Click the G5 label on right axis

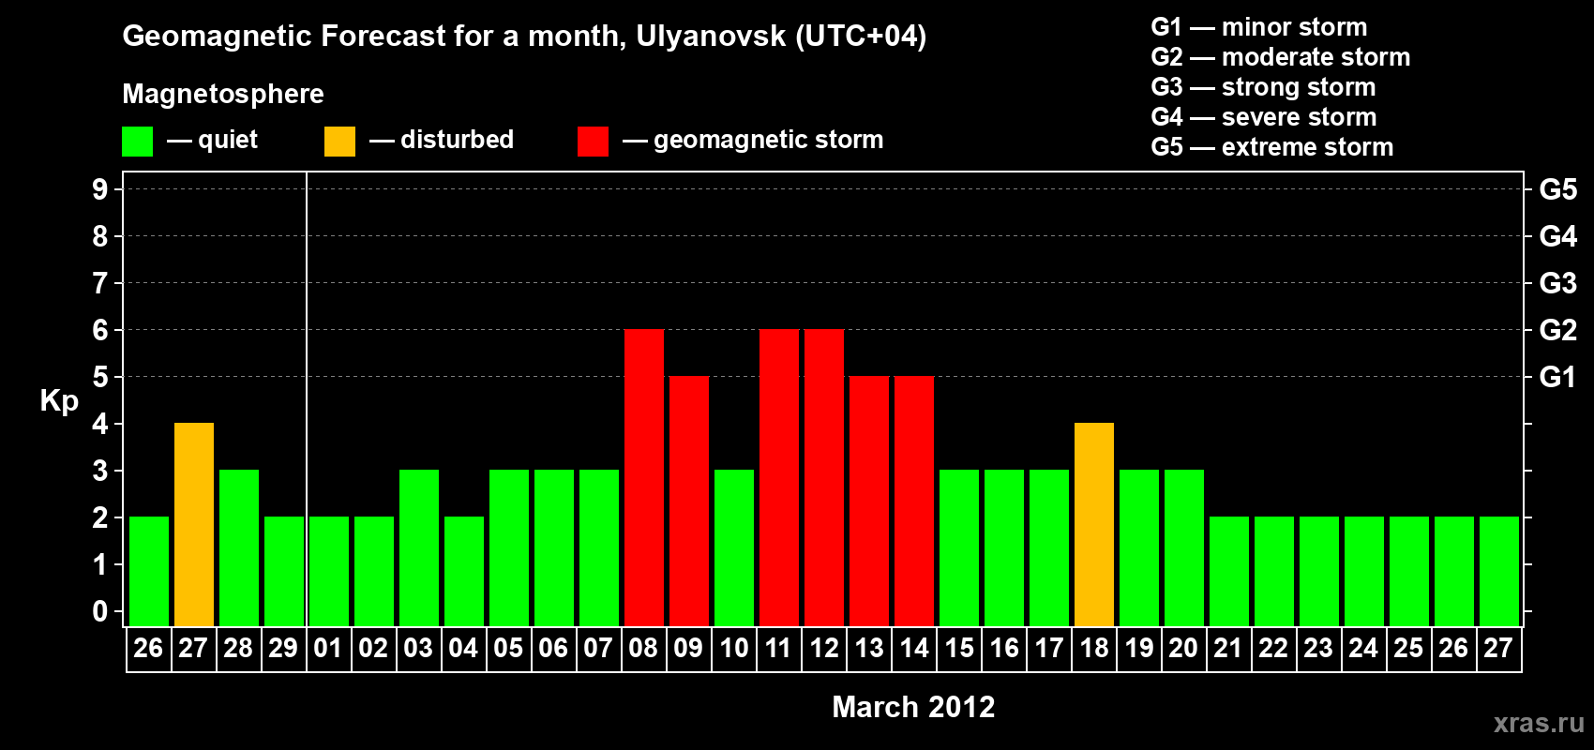tap(1558, 189)
